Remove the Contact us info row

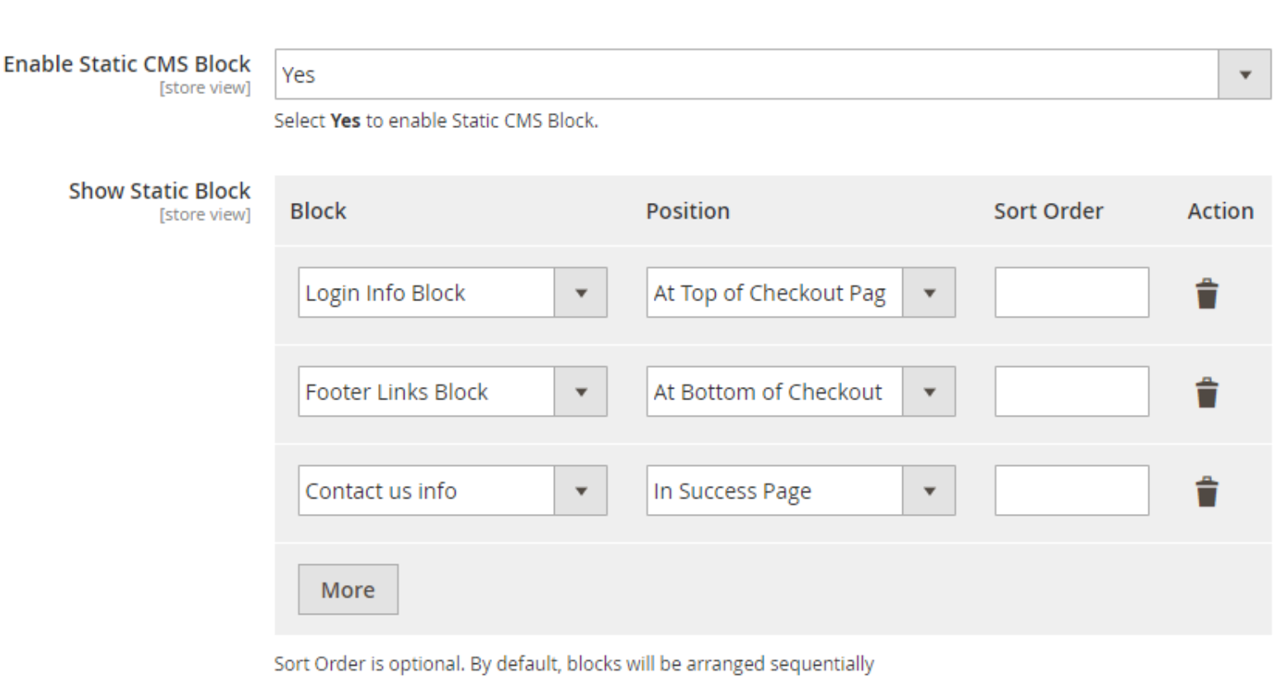click(1207, 492)
